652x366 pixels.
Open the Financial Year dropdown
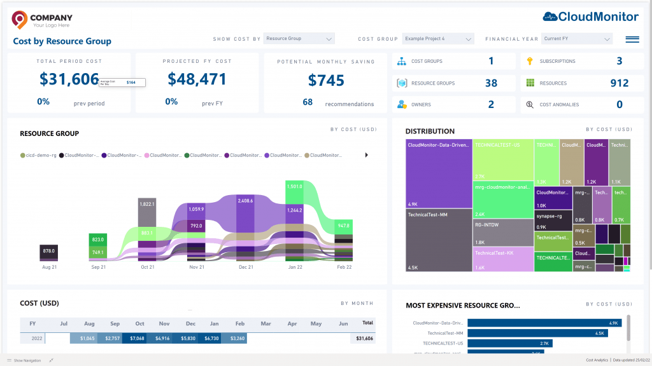[x=577, y=39]
